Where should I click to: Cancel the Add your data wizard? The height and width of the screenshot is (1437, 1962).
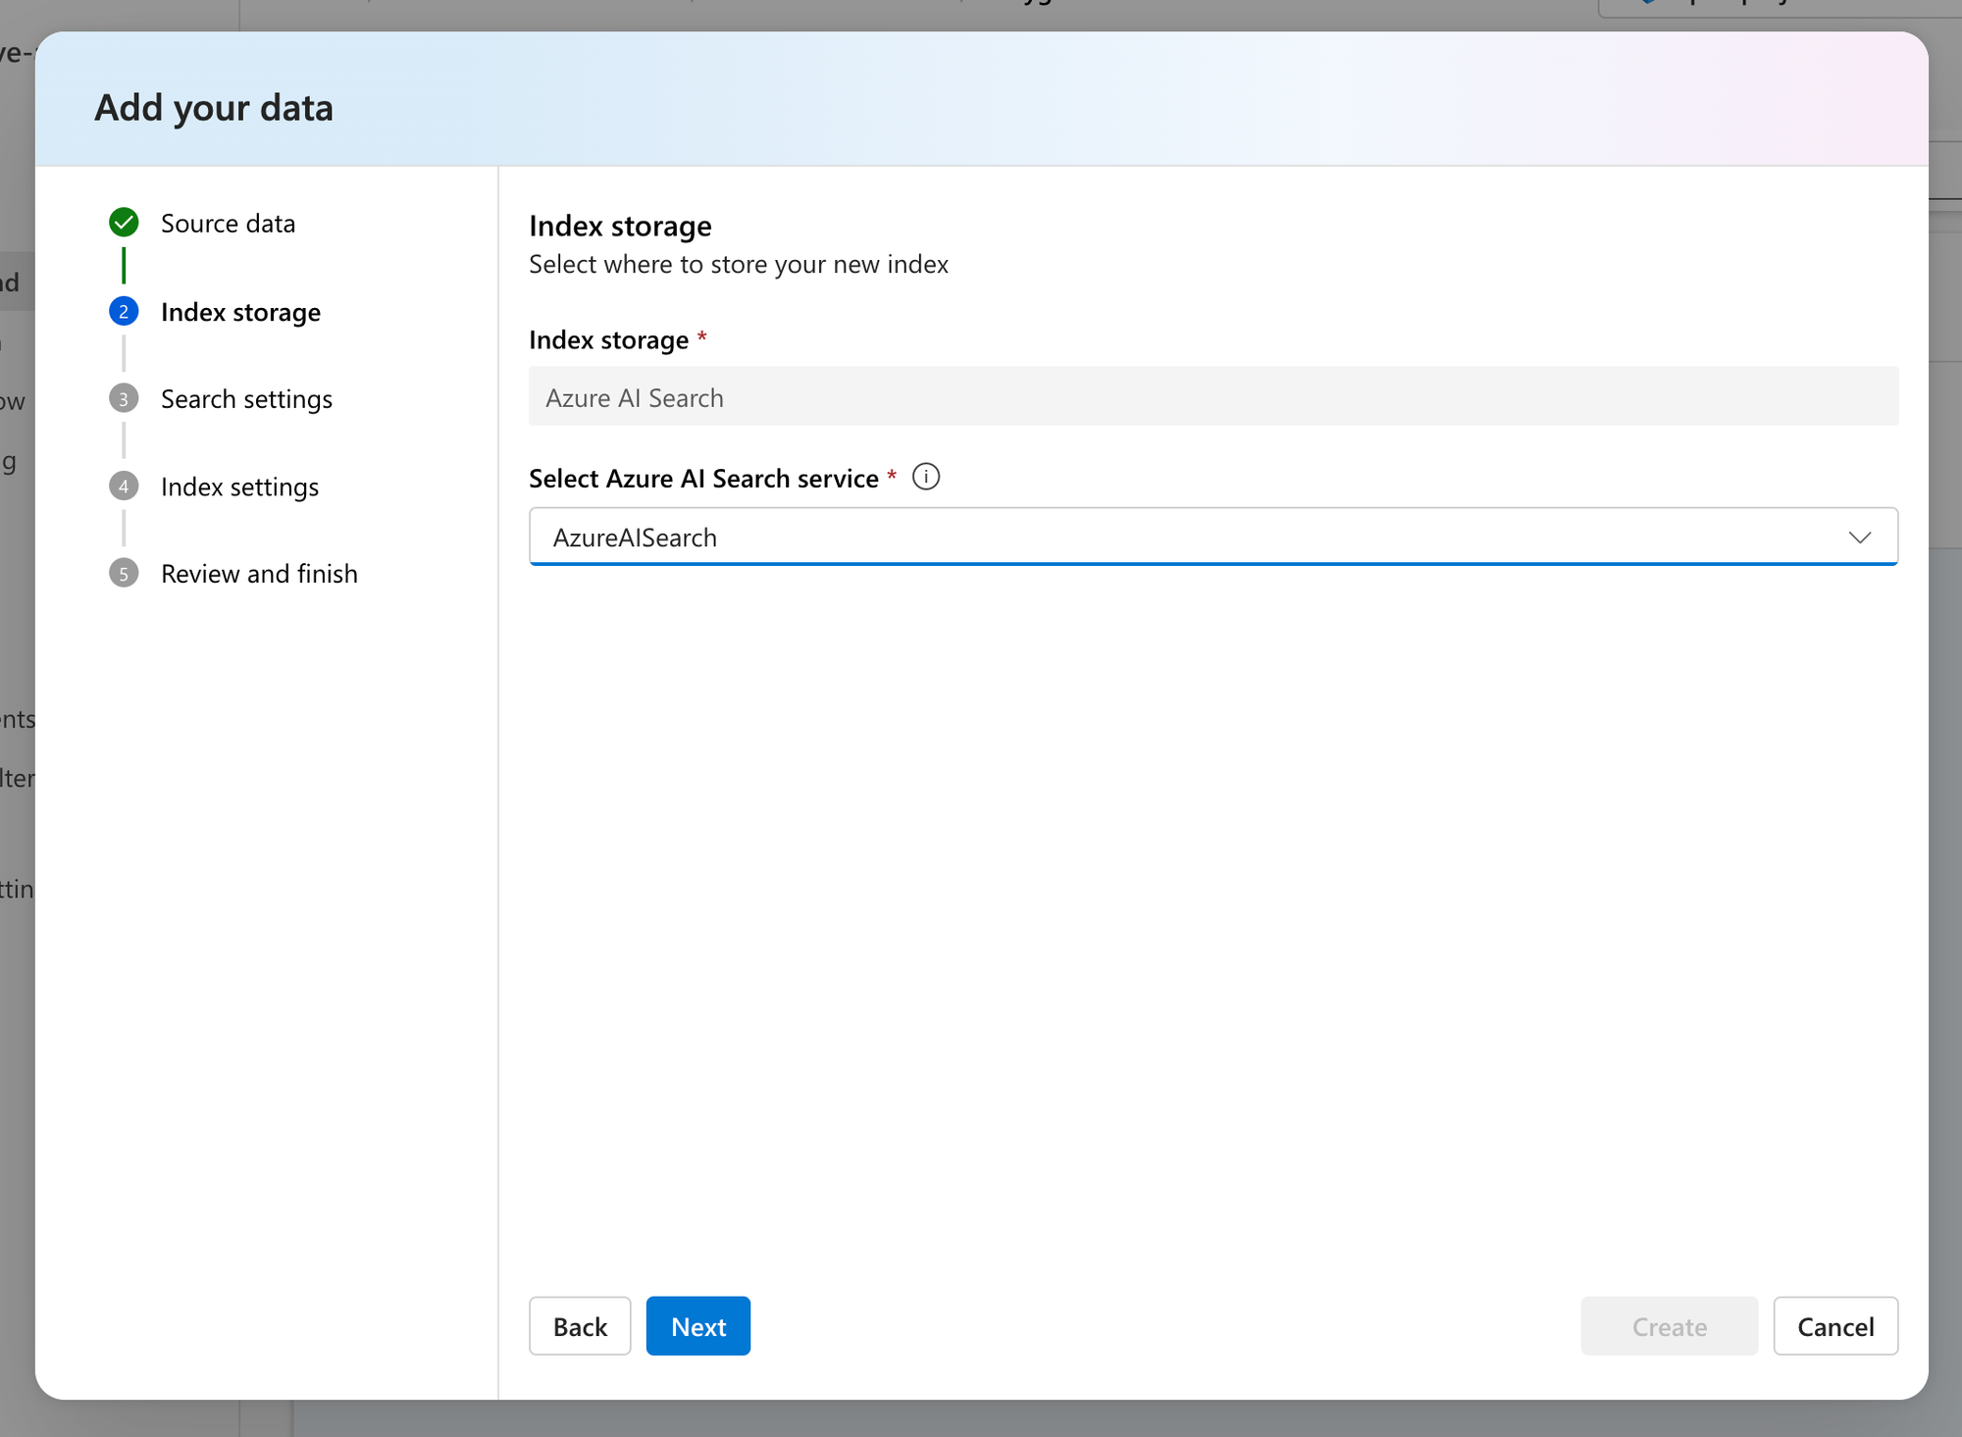pyautogui.click(x=1835, y=1326)
